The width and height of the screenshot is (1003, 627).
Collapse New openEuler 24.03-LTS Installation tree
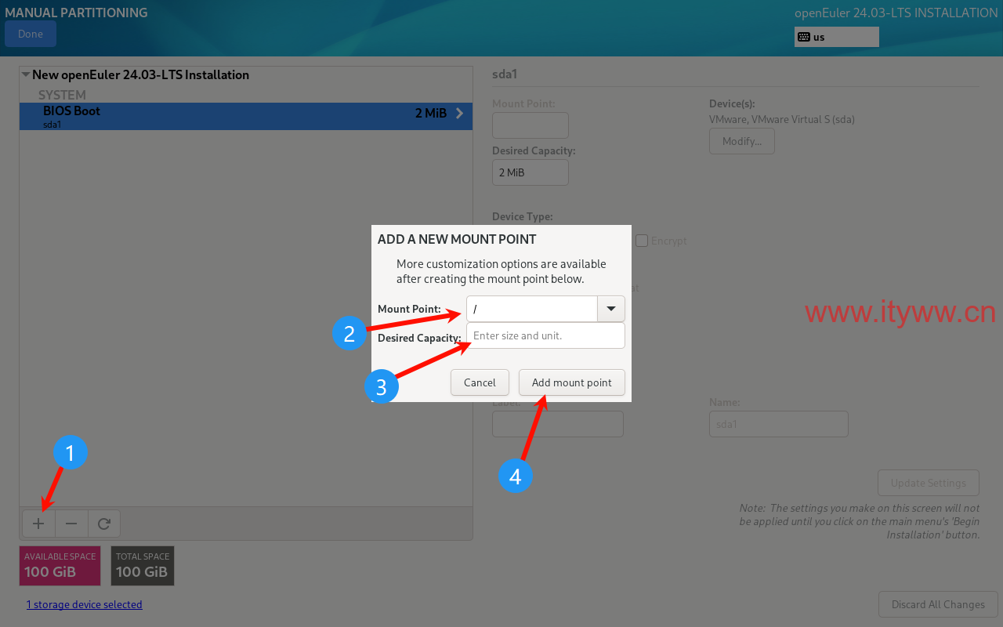[26, 75]
